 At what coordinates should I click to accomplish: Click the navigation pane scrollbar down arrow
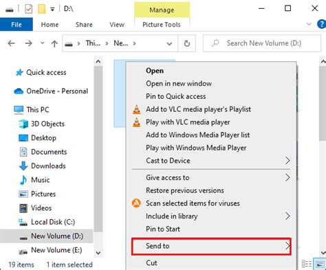(x=98, y=253)
